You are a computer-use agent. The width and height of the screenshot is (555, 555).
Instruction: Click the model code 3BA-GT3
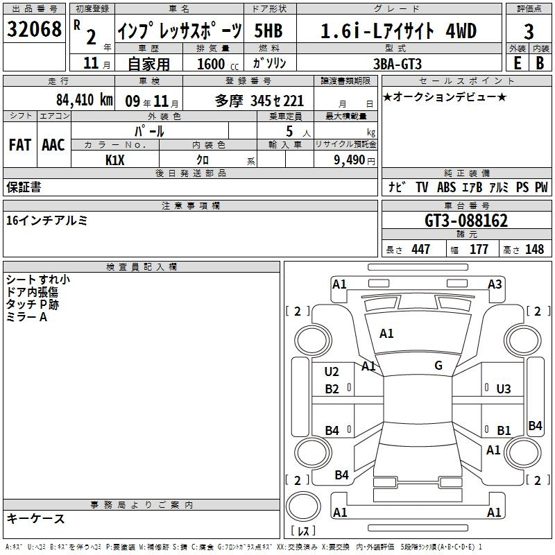coord(398,64)
